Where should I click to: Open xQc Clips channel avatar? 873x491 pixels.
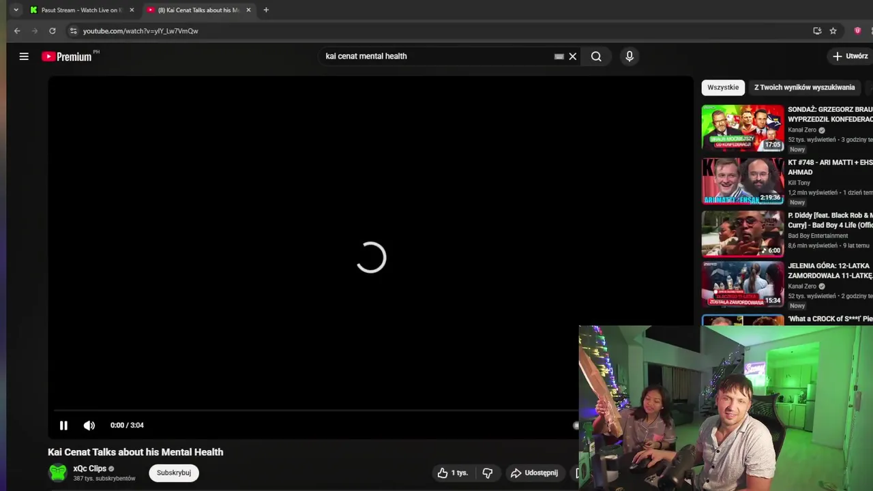58,473
